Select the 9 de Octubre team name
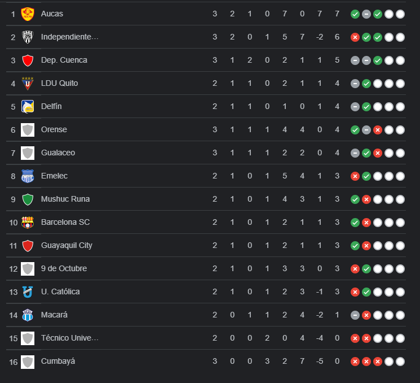The height and width of the screenshot is (383, 420). [x=64, y=268]
